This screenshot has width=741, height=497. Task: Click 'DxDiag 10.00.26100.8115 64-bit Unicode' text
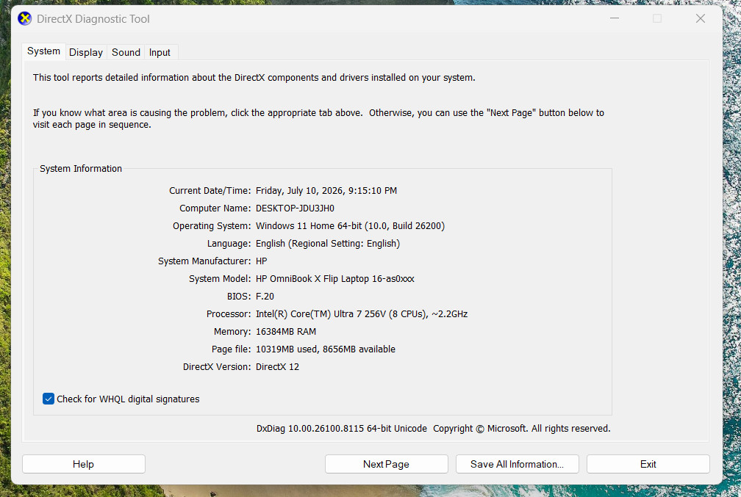click(342, 429)
